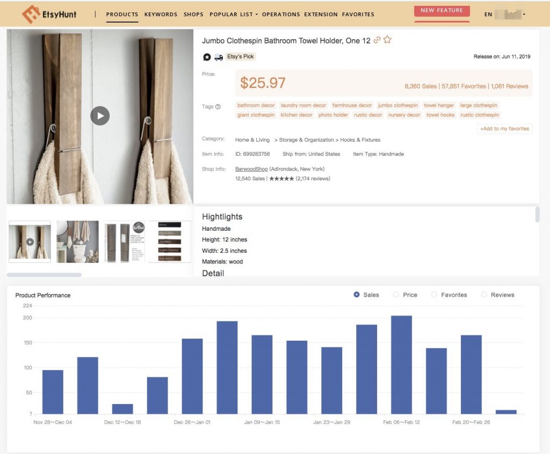Click the Tags help question mark icon

tap(218, 107)
